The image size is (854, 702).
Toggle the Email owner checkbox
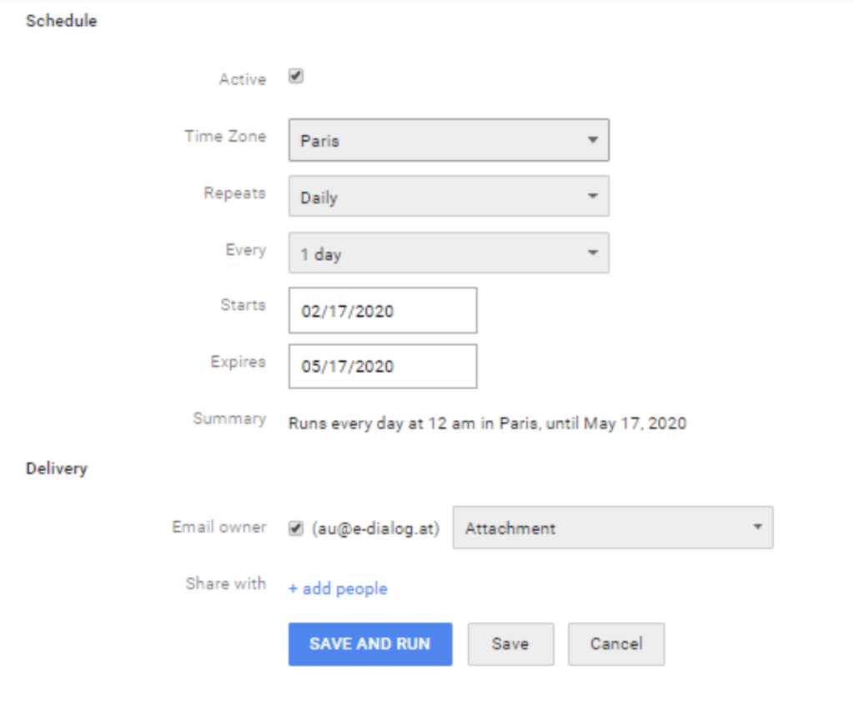pos(296,526)
